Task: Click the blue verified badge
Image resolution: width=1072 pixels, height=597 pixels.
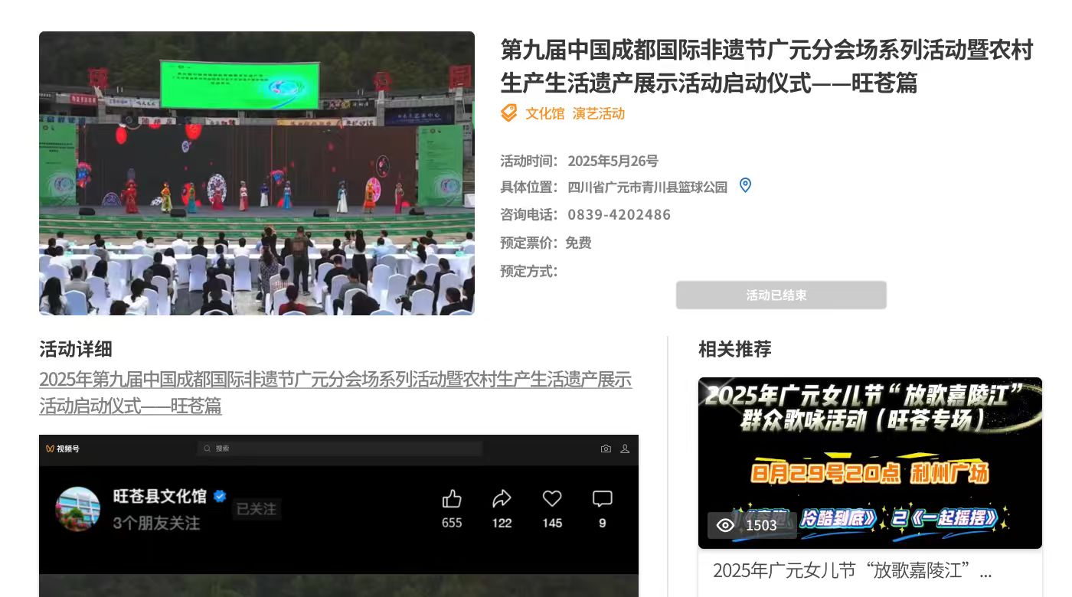Action: 220,496
